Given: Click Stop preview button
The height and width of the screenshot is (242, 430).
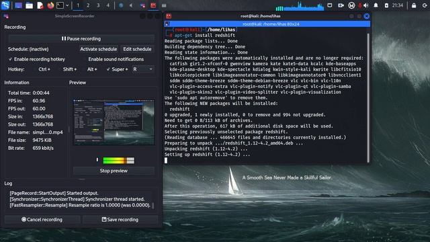Looking at the screenshot, I should click(114, 171).
